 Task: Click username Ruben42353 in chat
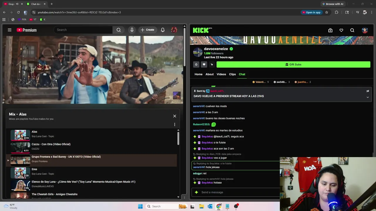(x=201, y=125)
